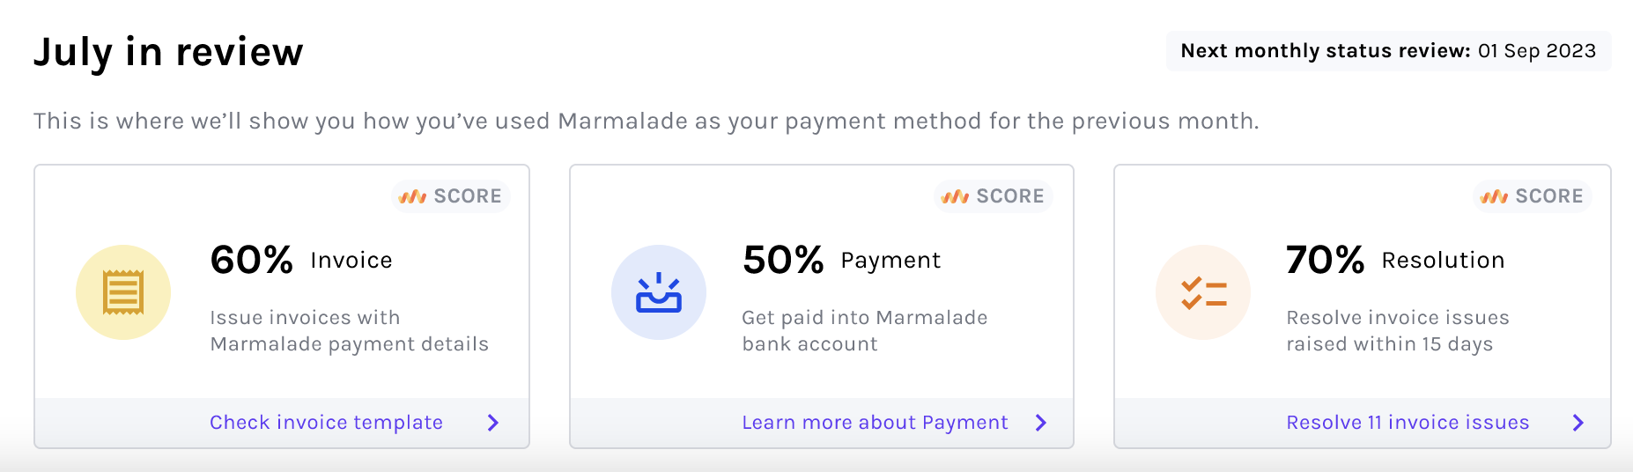Viewport: 1633px width, 472px height.
Task: Click the orange resolution checklist icon
Action: point(1203,292)
